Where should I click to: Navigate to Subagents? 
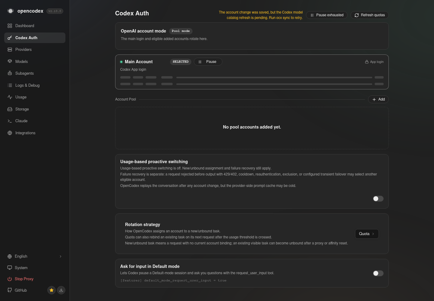(35, 73)
